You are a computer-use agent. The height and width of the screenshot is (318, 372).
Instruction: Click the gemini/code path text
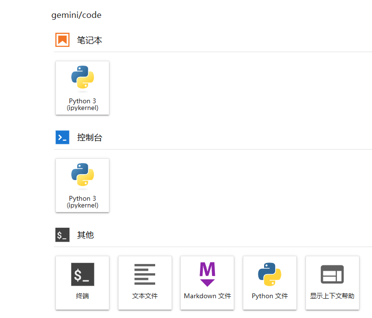point(77,15)
